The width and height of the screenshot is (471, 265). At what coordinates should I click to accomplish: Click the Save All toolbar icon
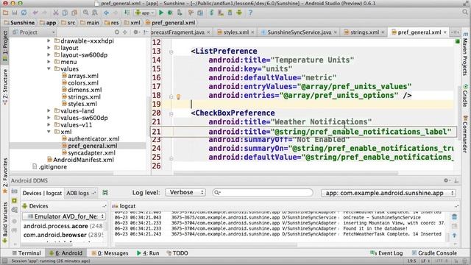click(15, 13)
